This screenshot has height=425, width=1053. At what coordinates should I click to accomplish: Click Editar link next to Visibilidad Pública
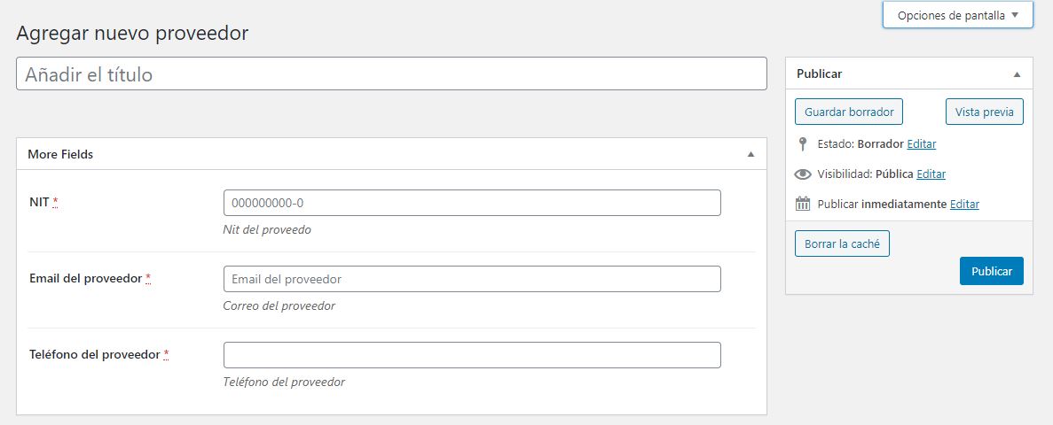coord(931,174)
